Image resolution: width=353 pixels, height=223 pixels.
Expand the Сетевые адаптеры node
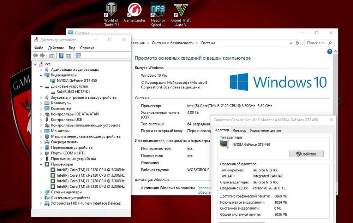click(x=41, y=192)
